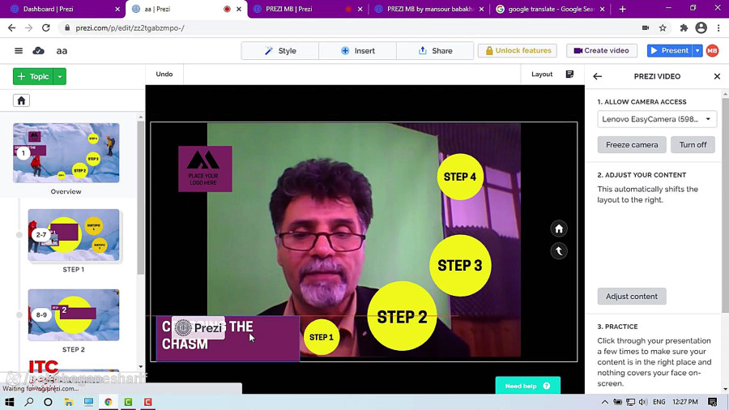
Task: Click the home icon in the sidebar
Action: click(x=21, y=100)
